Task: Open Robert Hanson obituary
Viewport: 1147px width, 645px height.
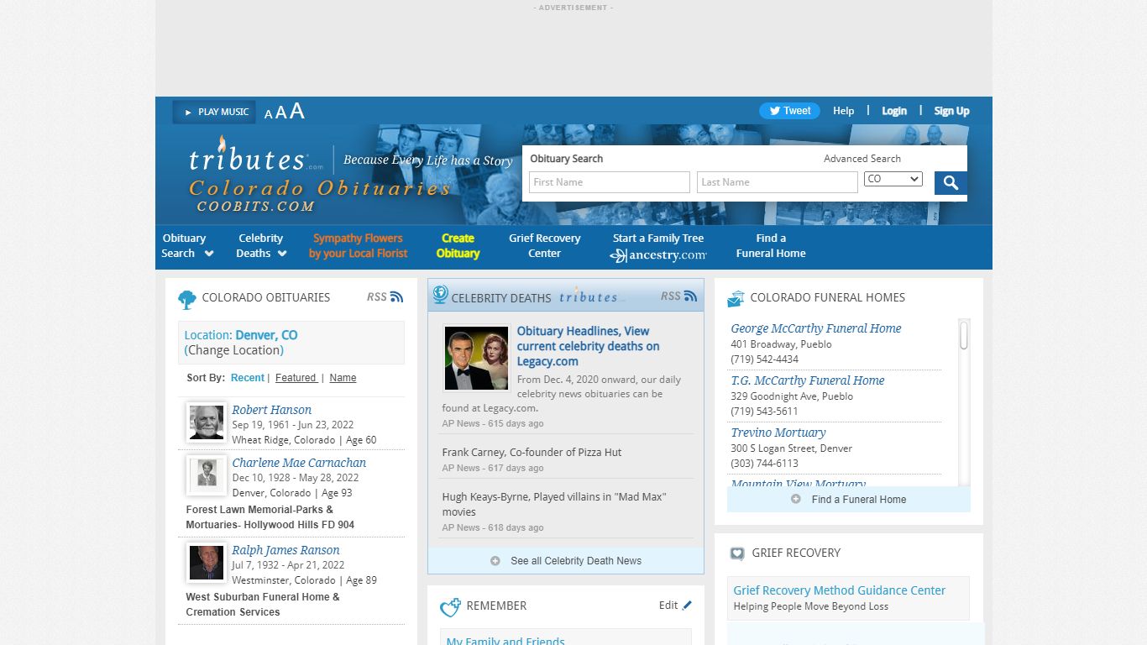Action: pos(271,410)
